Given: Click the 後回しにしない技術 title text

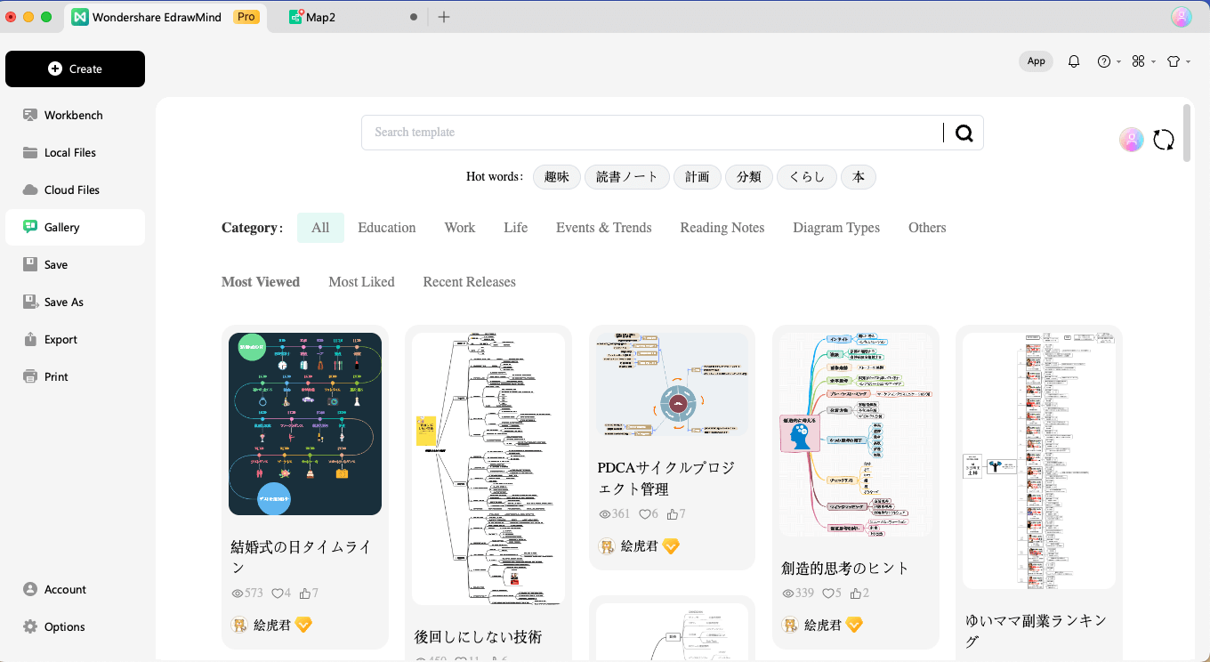Looking at the screenshot, I should click(x=478, y=637).
